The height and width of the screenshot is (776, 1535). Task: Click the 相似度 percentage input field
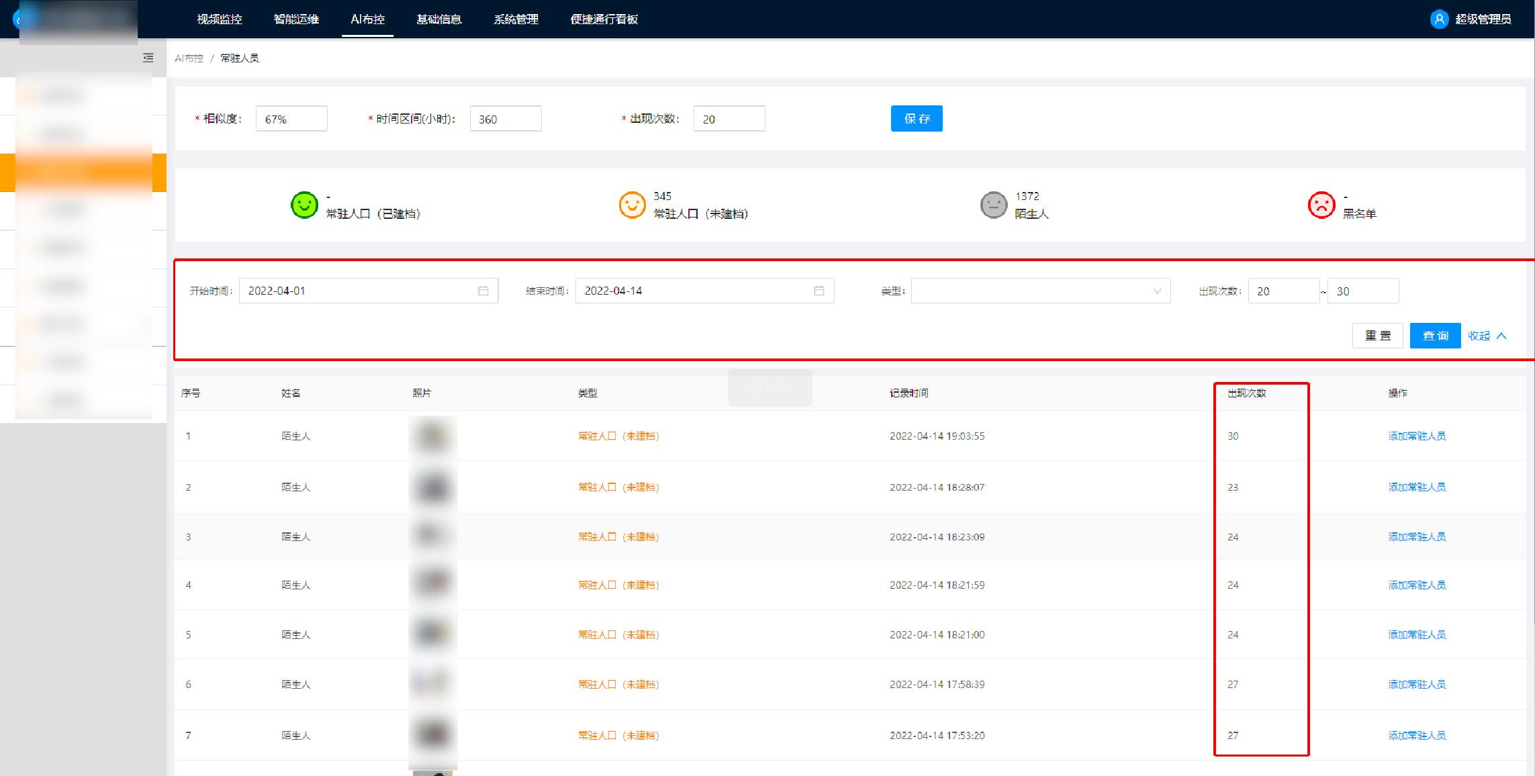pyautogui.click(x=291, y=118)
